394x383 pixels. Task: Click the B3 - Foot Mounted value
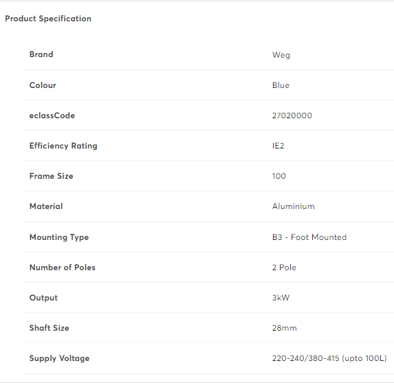[309, 237]
